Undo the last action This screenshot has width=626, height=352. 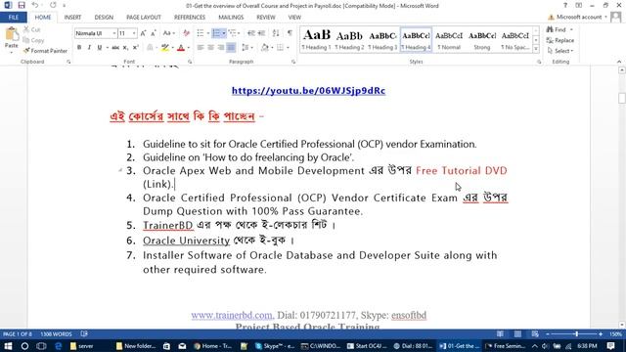(x=35, y=6)
